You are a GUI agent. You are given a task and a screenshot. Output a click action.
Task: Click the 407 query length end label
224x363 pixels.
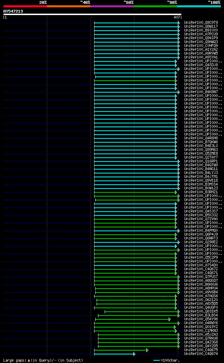tap(177, 18)
